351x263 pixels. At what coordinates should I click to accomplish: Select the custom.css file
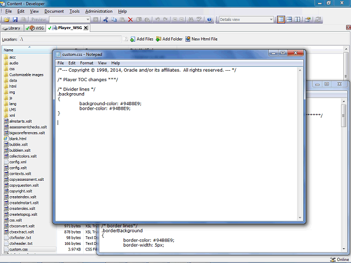[18, 249]
